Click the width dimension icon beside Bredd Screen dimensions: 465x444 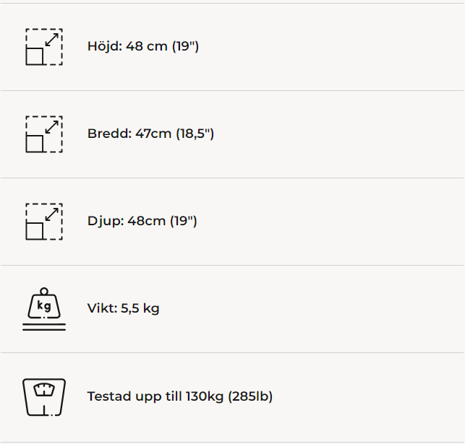click(x=44, y=134)
